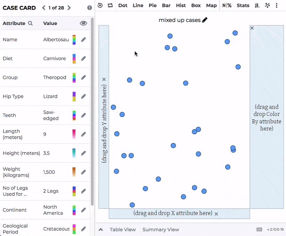Switch to Bar chart

pyautogui.click(x=166, y=5)
